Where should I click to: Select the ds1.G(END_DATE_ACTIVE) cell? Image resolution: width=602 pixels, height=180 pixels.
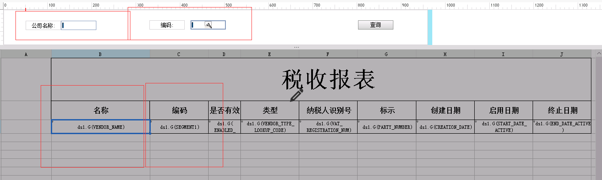(x=562, y=127)
